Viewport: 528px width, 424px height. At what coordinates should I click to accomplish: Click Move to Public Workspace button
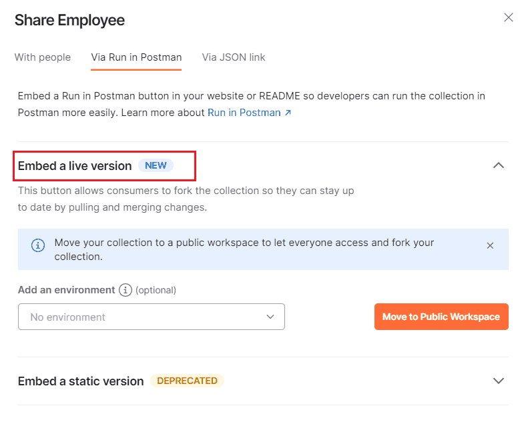pos(441,317)
